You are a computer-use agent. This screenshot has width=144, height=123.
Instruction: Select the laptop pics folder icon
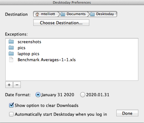point(11,54)
